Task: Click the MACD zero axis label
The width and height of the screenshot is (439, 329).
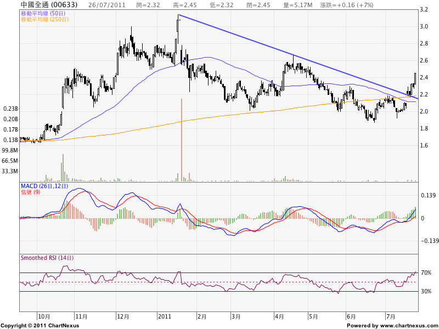Action: pyautogui.click(x=423, y=218)
